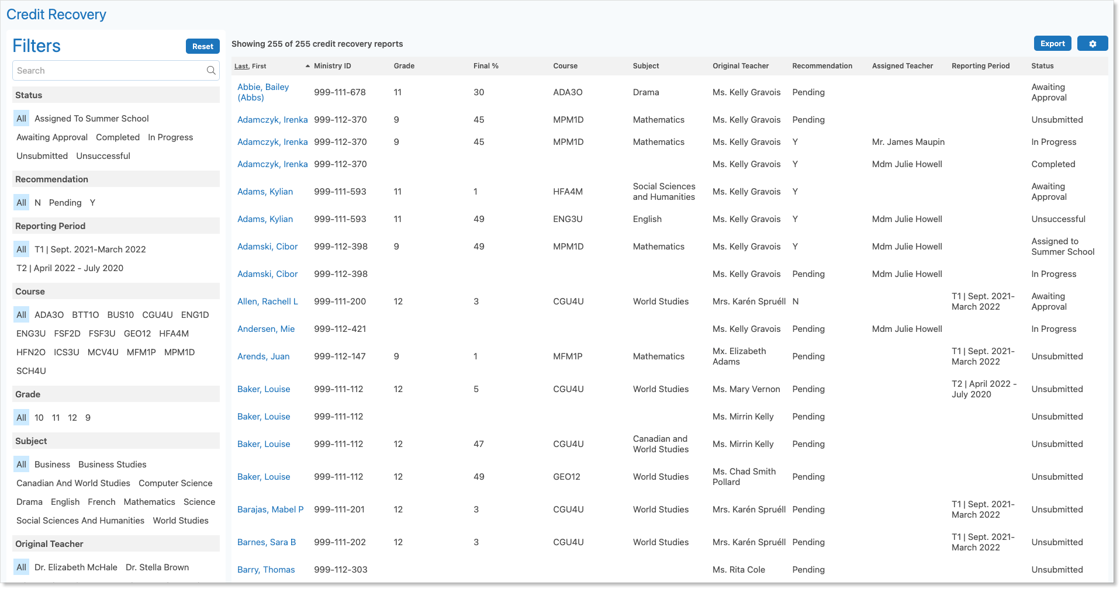Open Barry, Thomas student link
This screenshot has width=1120, height=589.
pos(266,570)
